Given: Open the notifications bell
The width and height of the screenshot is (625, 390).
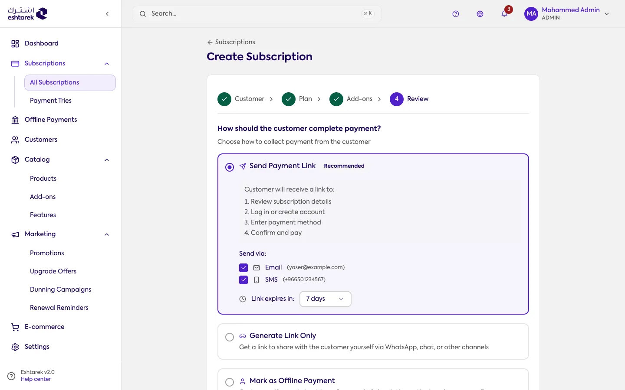Looking at the screenshot, I should [504, 14].
